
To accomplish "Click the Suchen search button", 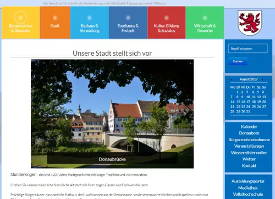I will 238,61.
